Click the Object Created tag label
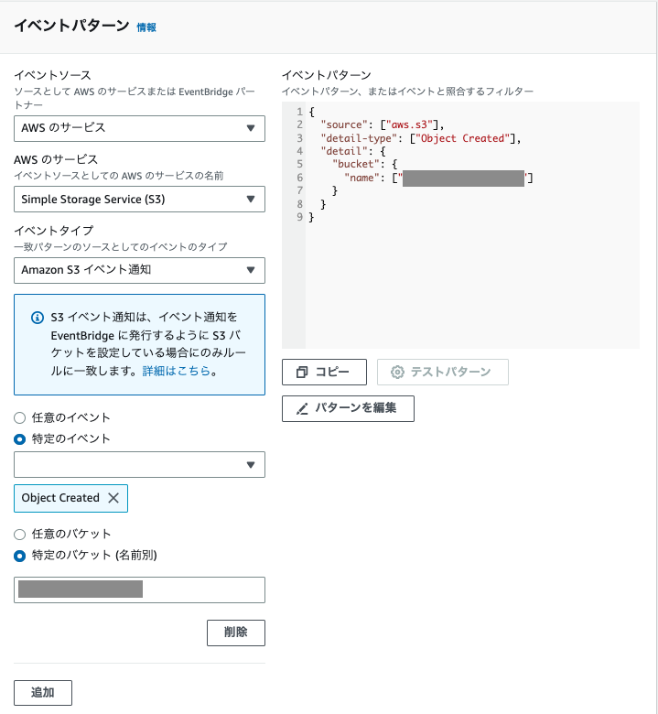The width and height of the screenshot is (658, 714). click(x=60, y=498)
